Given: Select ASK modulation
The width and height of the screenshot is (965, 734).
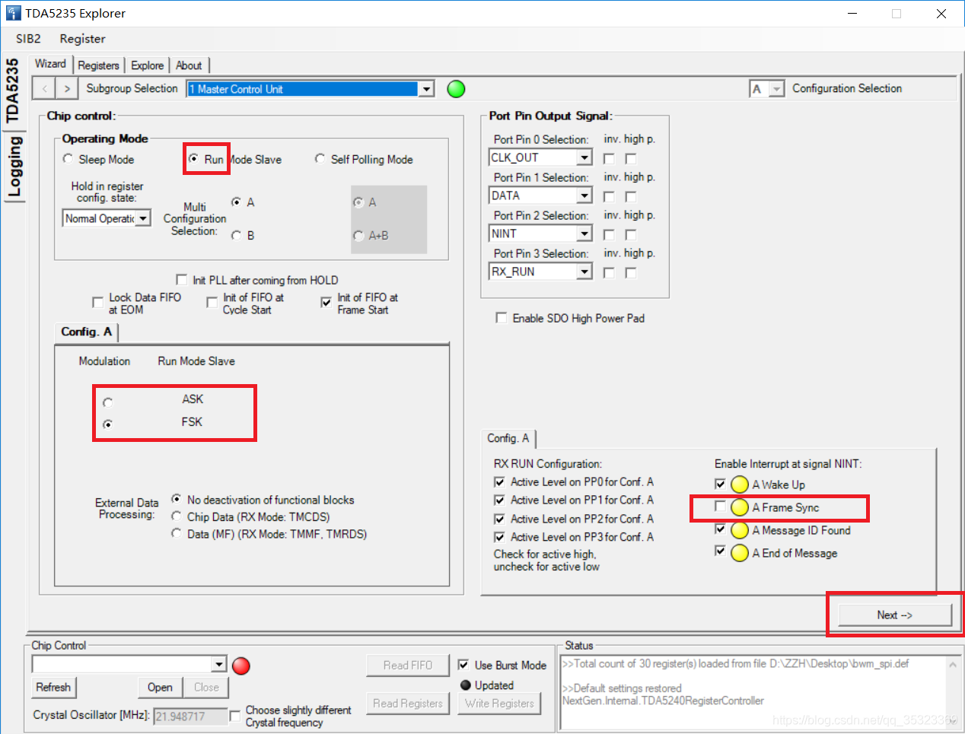Looking at the screenshot, I should (x=108, y=402).
